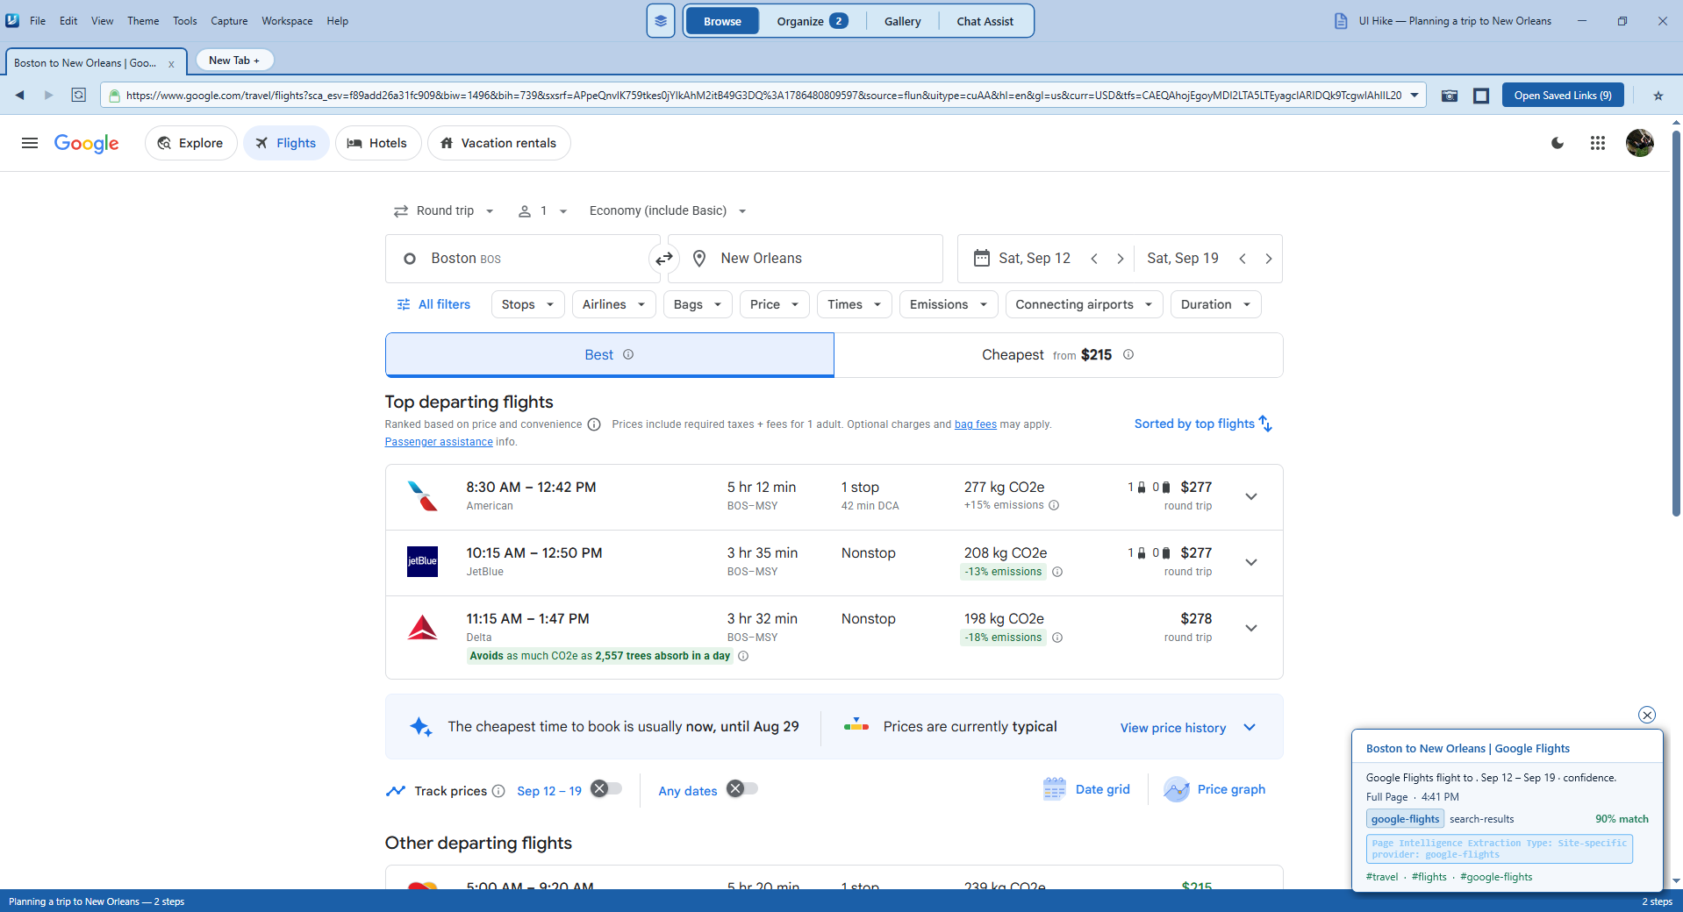Select next return date arrow for Sep 19

[x=1268, y=259]
